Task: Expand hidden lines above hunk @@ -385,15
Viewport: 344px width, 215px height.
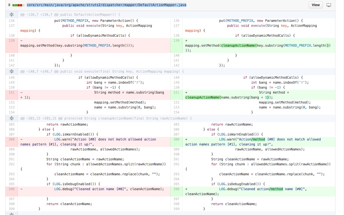Action: click(x=12, y=118)
